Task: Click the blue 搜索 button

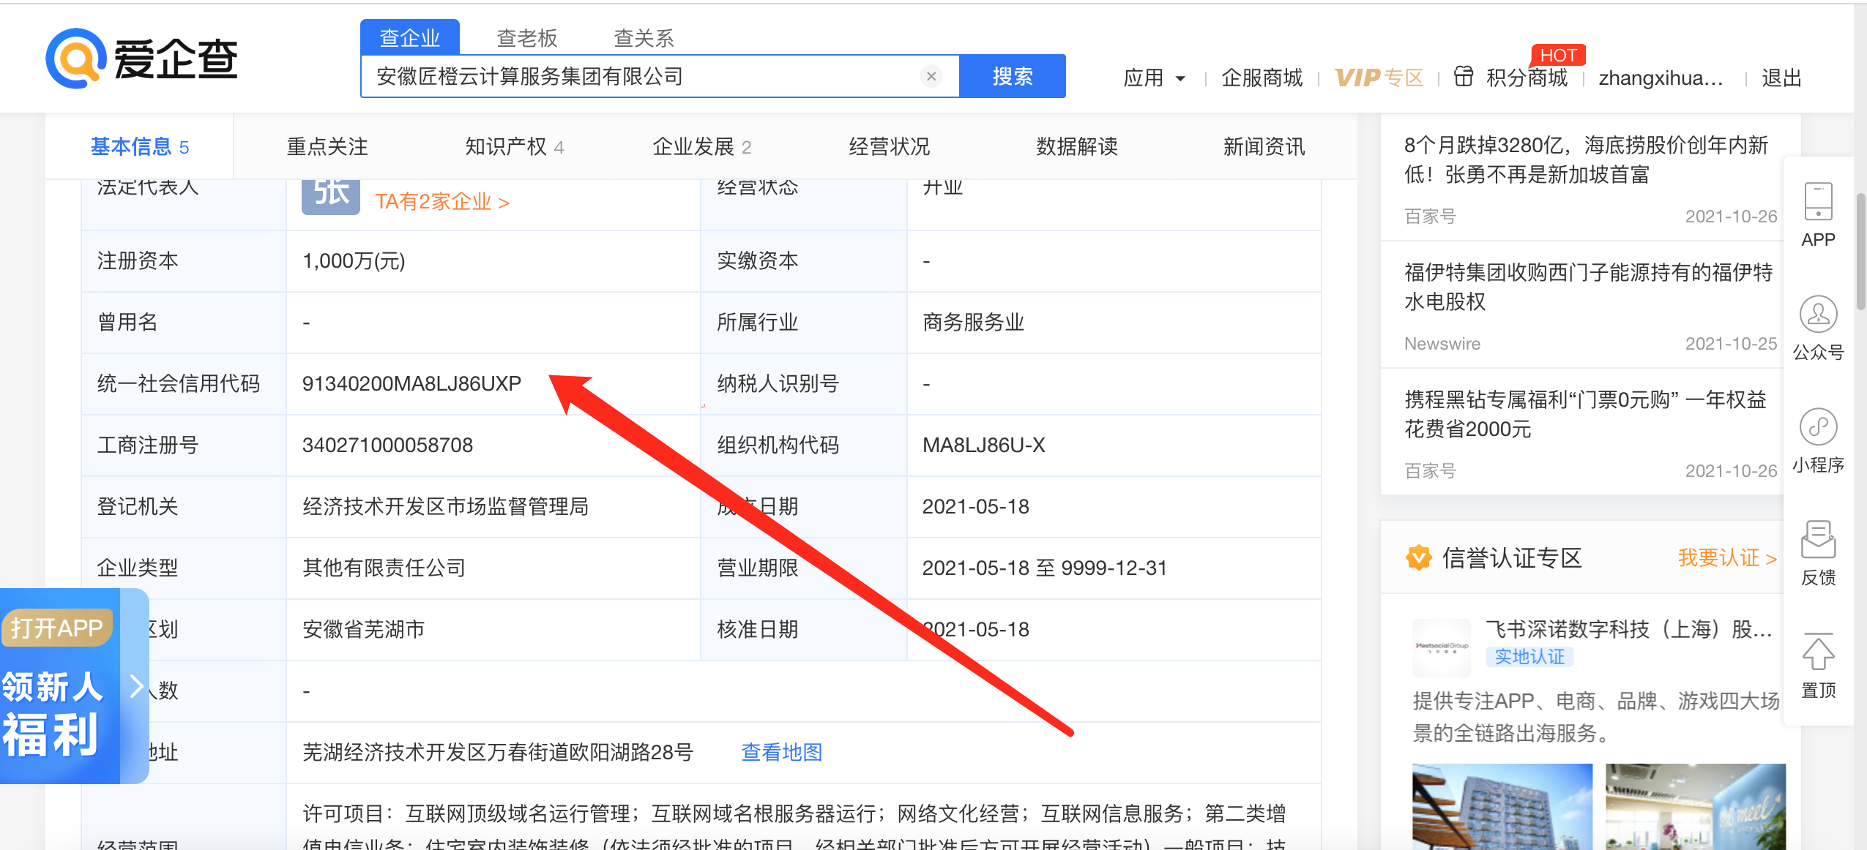Action: pyautogui.click(x=1013, y=76)
